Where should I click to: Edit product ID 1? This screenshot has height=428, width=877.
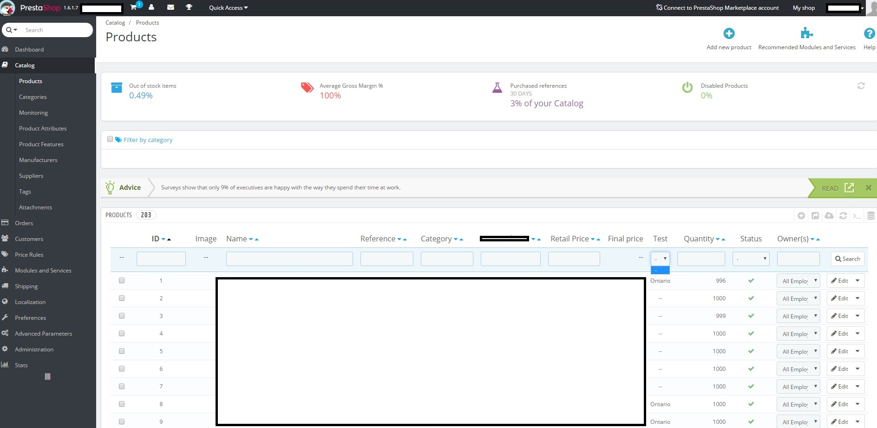(x=839, y=281)
